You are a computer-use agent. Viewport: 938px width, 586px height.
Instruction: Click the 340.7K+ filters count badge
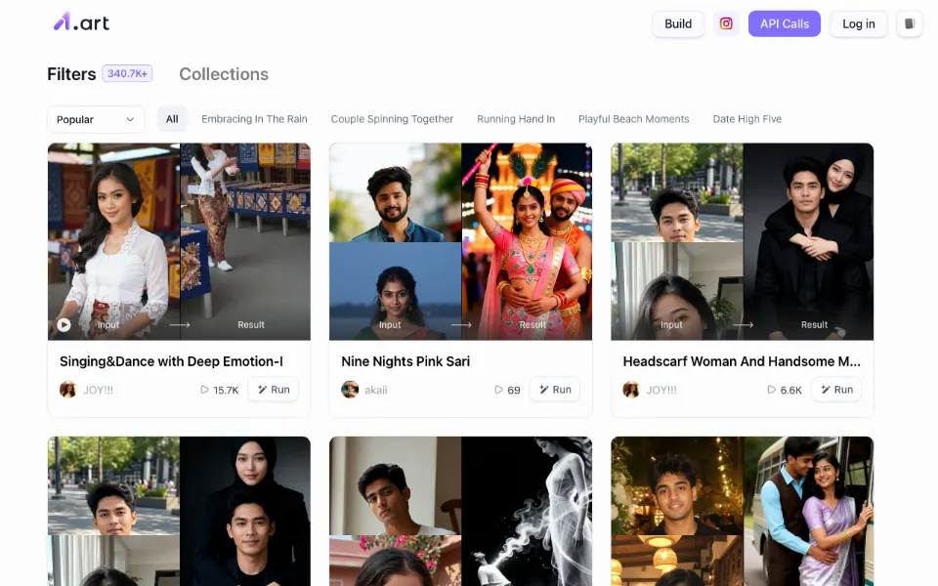pos(127,73)
